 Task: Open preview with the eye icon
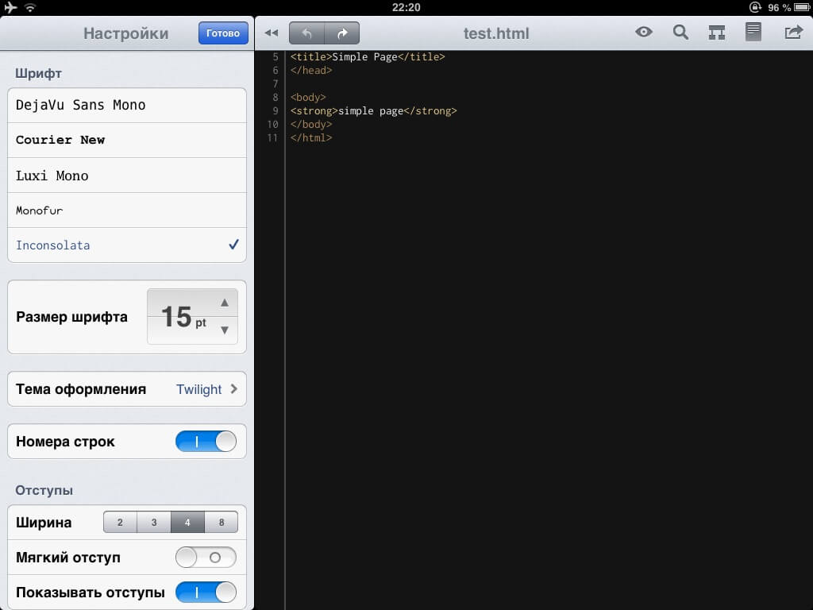[x=643, y=32]
